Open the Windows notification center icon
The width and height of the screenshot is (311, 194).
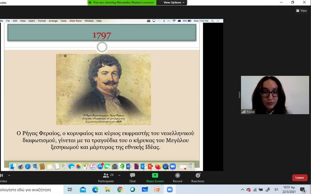tap(303, 190)
